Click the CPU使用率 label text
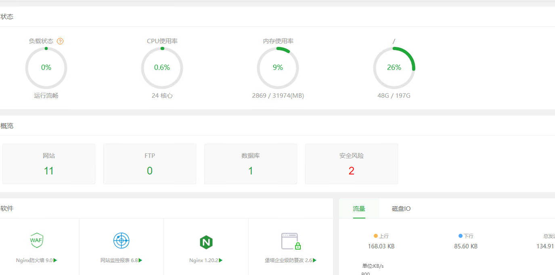The height and width of the screenshot is (275, 555). click(x=162, y=41)
